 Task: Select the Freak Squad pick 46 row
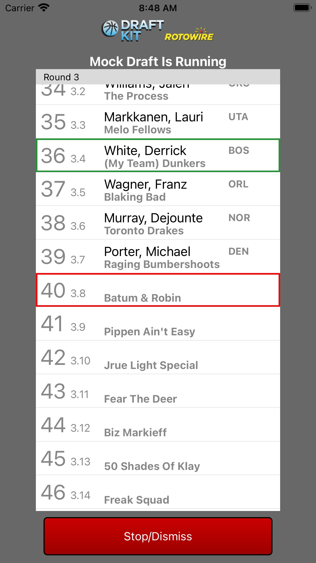click(158, 492)
